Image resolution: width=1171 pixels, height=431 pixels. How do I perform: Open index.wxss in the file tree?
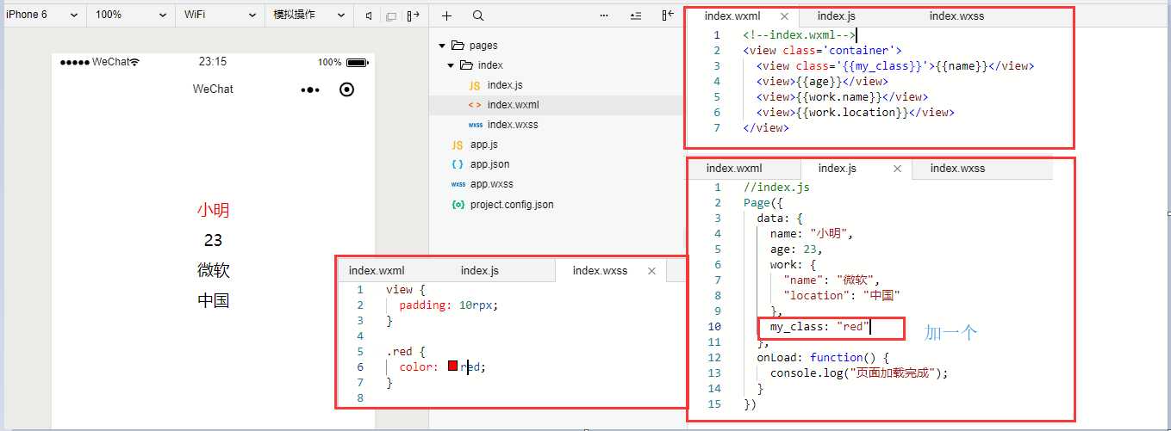[513, 125]
